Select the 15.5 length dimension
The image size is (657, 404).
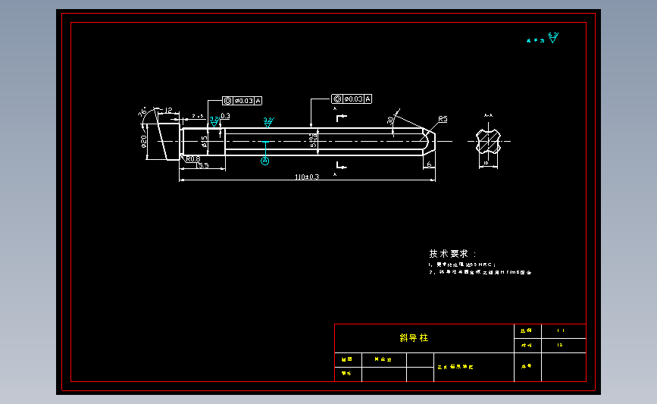pyautogui.click(x=202, y=165)
